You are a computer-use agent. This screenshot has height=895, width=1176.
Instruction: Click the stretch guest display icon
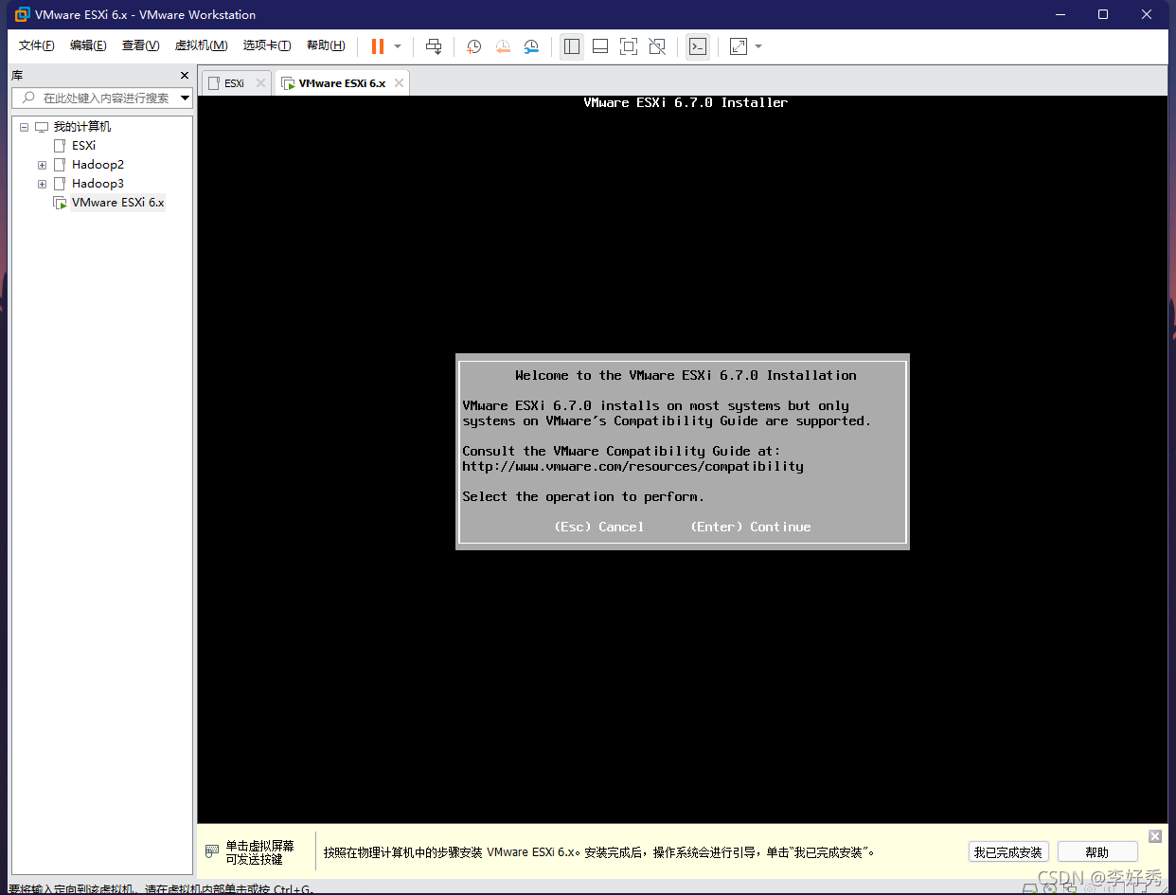point(739,46)
